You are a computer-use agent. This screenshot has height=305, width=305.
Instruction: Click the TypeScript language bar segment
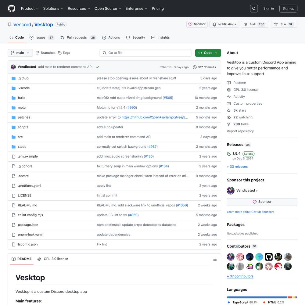[x=257, y=297]
